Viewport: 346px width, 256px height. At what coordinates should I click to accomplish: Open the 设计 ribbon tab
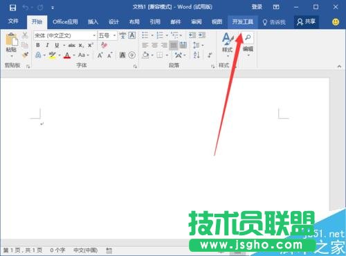click(x=113, y=22)
